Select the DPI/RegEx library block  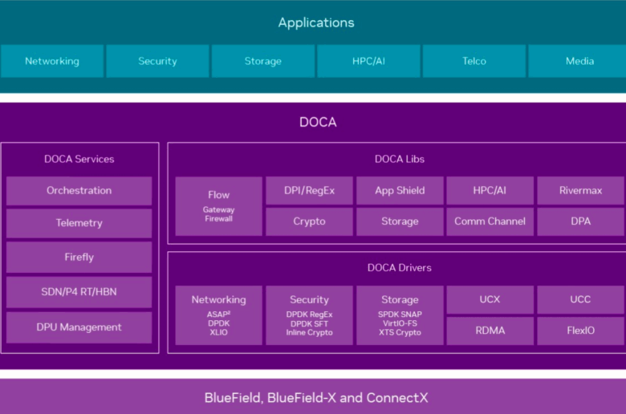310,191
